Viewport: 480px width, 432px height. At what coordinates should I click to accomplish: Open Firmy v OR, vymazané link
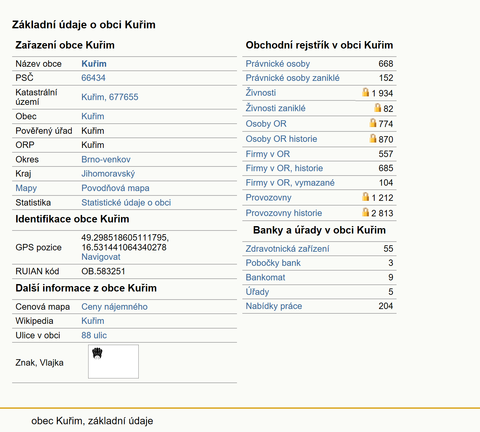290,183
